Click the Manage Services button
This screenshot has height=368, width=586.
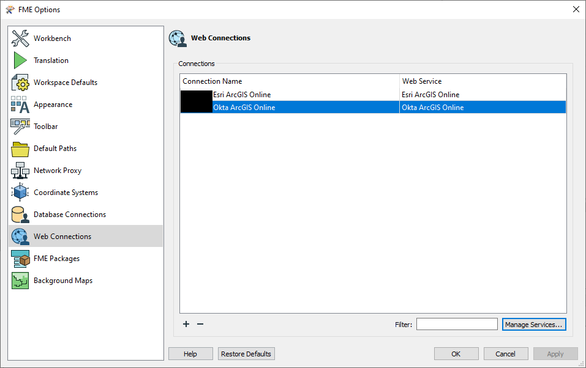tap(534, 325)
